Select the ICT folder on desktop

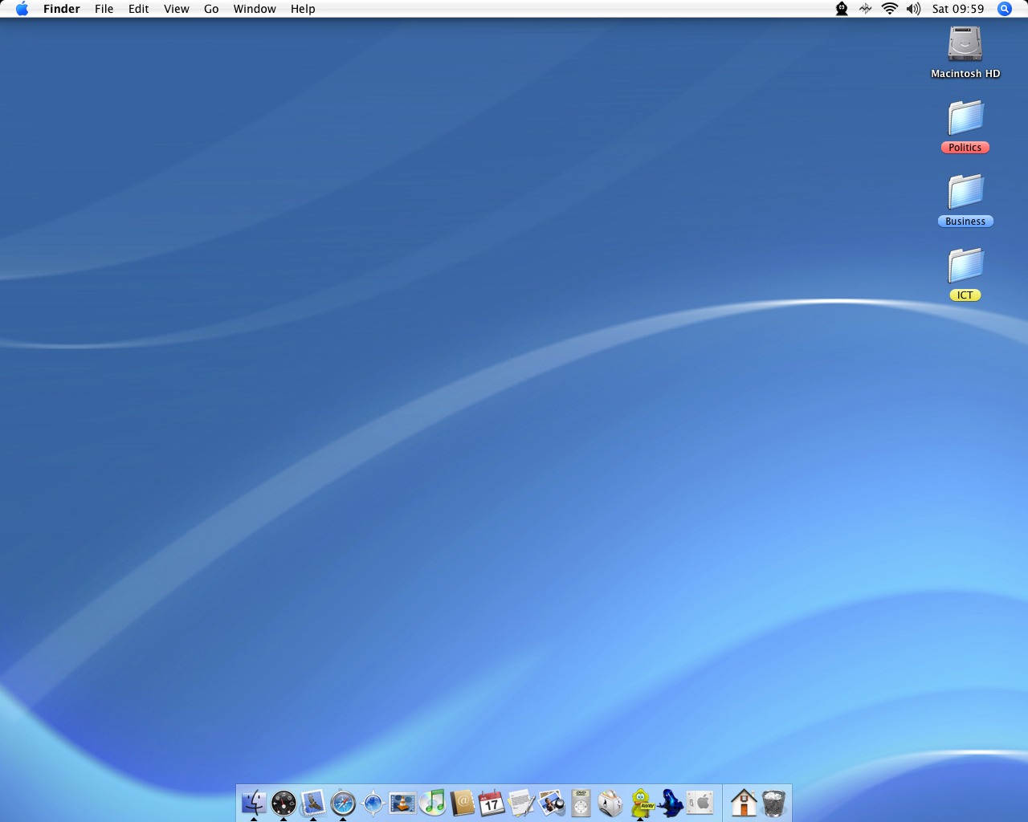[965, 266]
